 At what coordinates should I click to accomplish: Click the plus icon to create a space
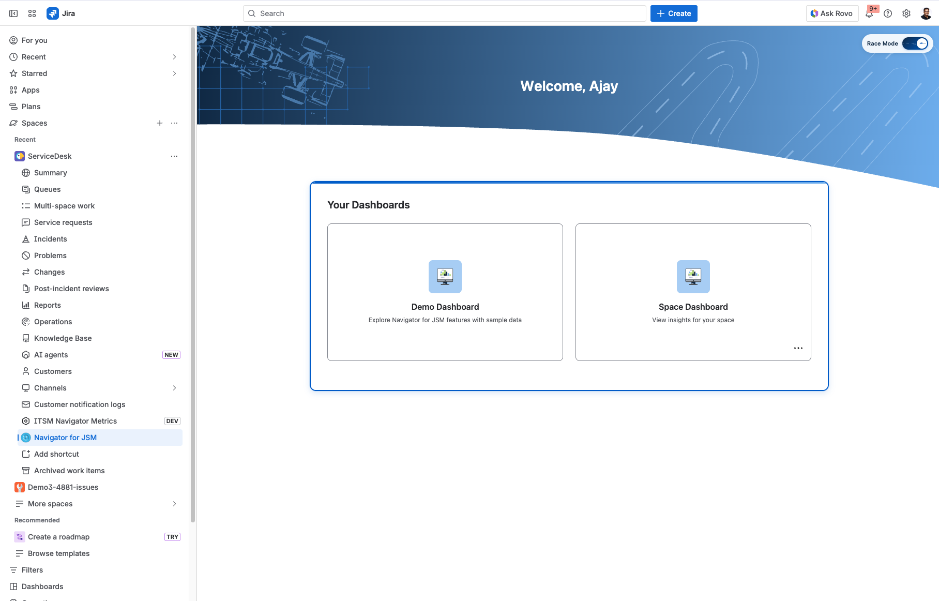160,123
